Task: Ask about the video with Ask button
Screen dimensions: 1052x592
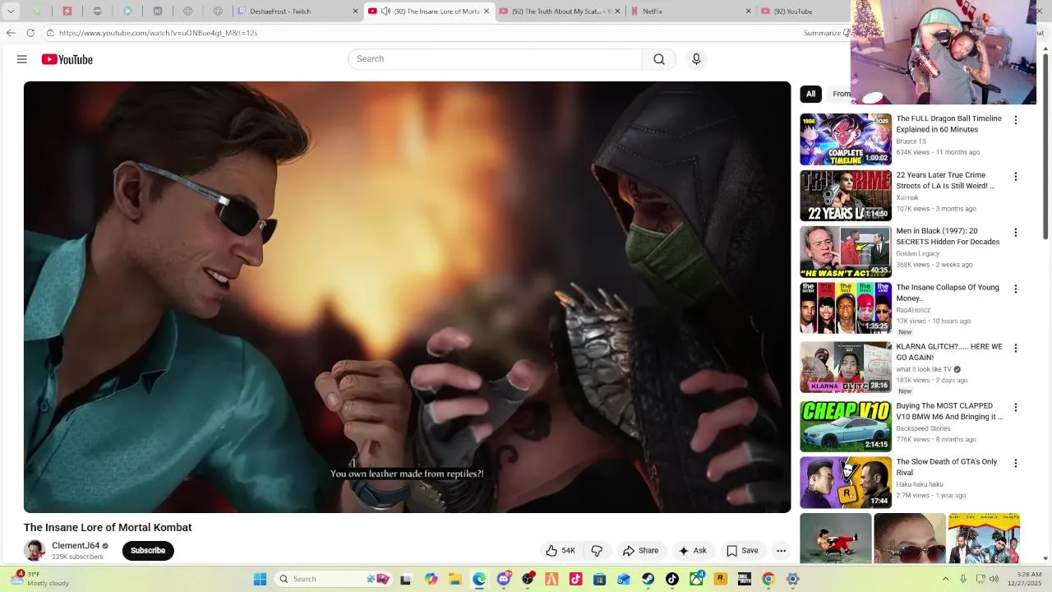Action: (692, 551)
